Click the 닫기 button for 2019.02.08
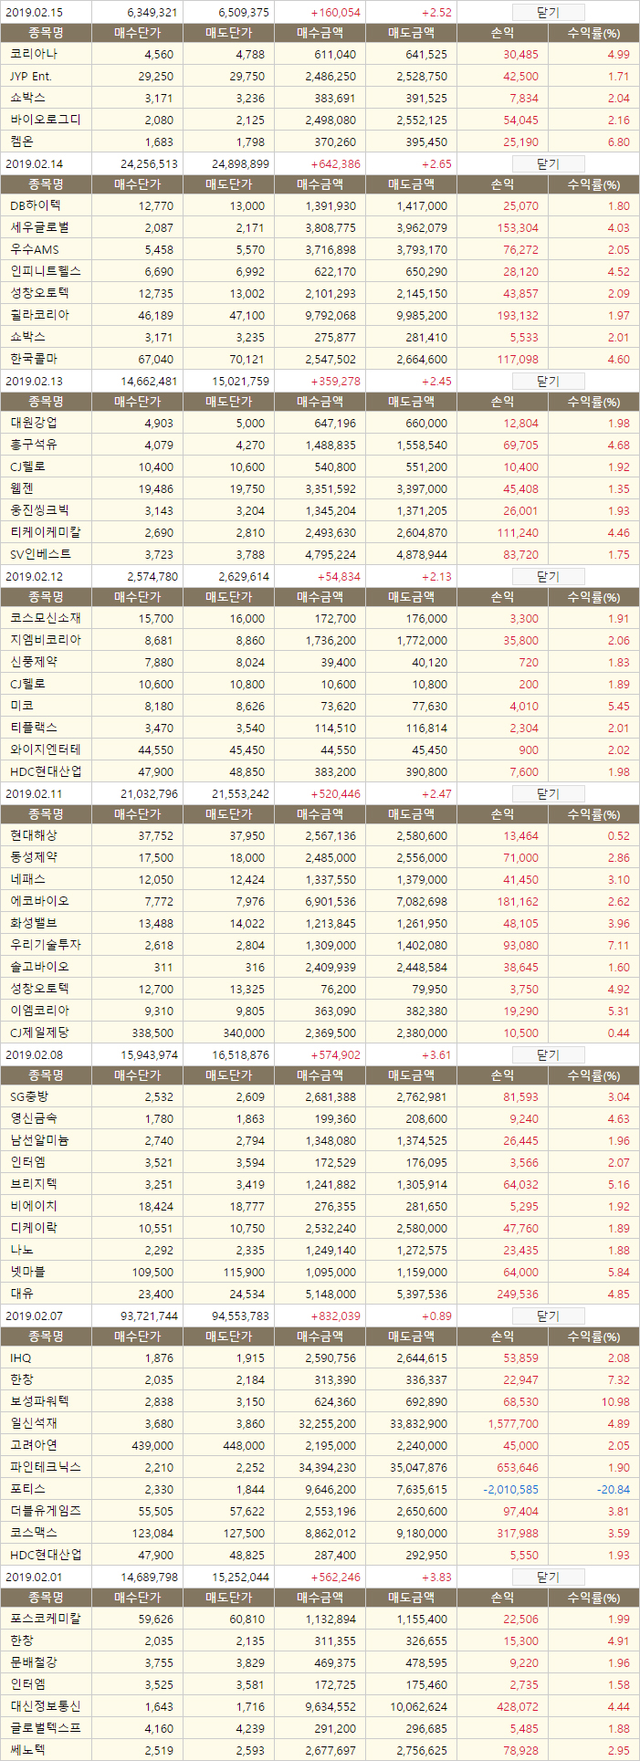640x1761 pixels. click(x=548, y=1054)
